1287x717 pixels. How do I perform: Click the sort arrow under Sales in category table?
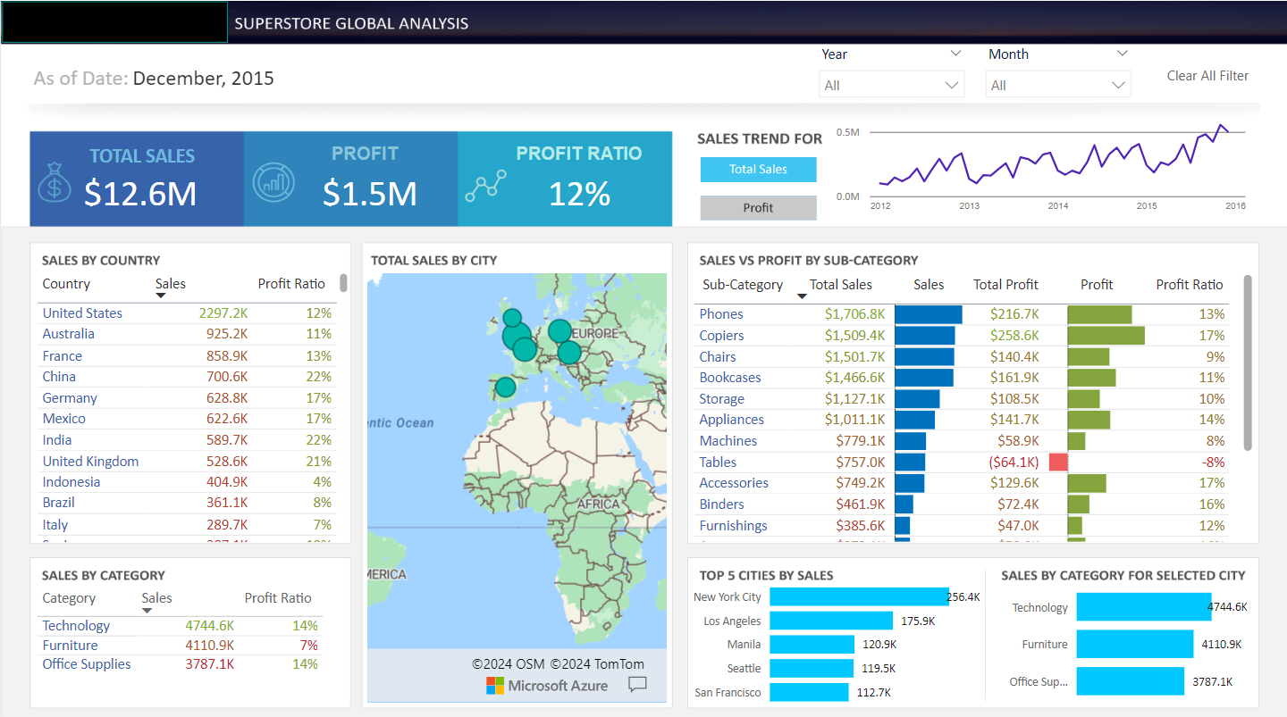tap(147, 611)
